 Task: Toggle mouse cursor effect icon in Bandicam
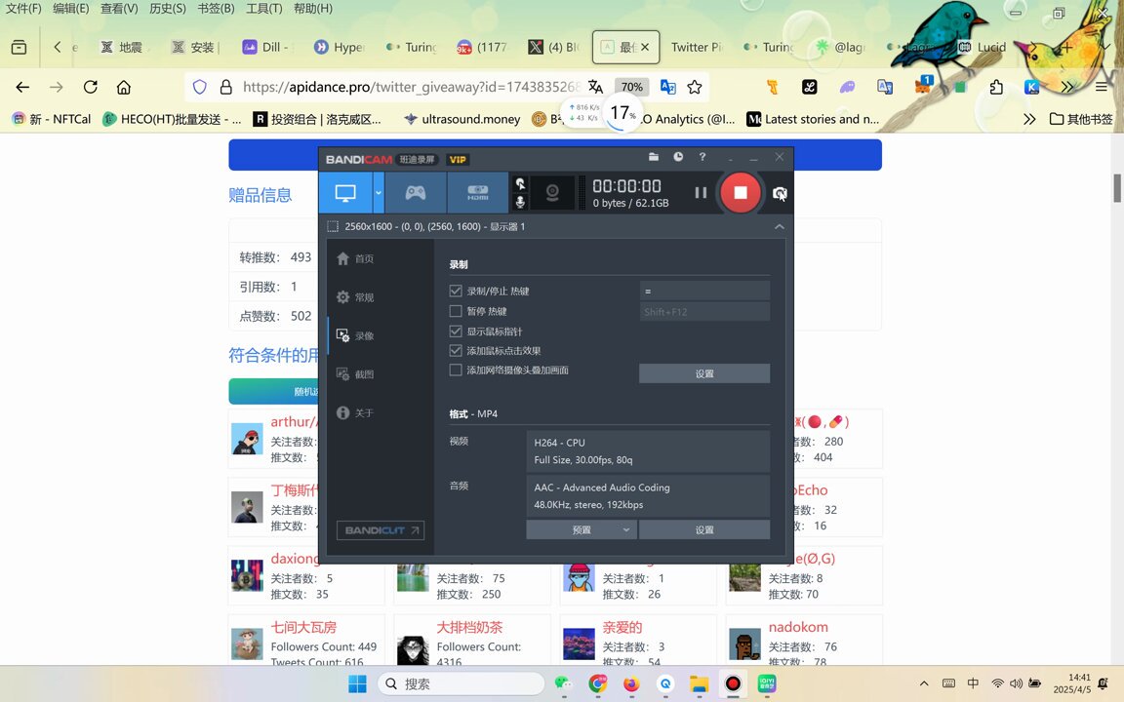tap(520, 183)
